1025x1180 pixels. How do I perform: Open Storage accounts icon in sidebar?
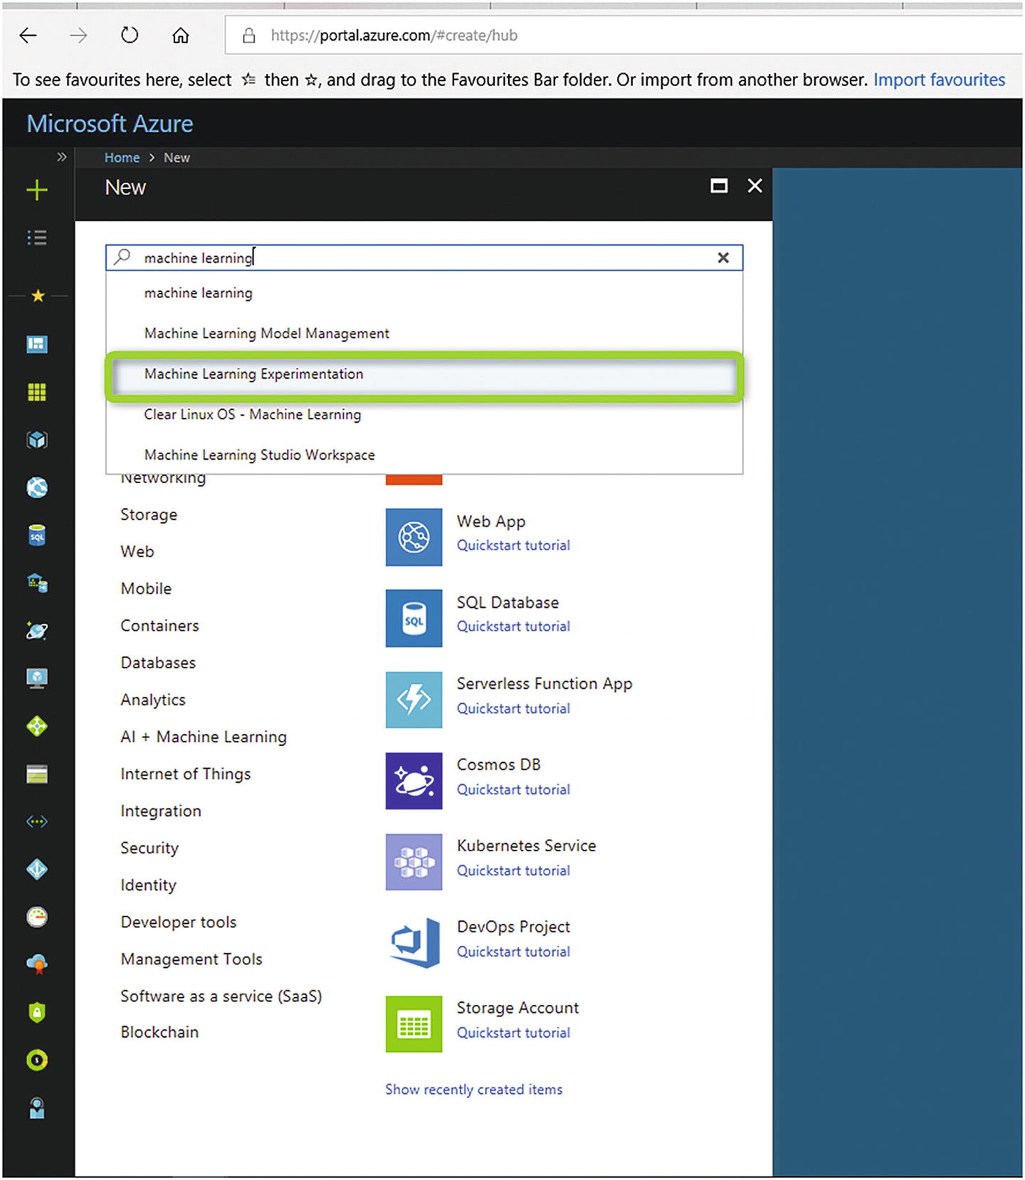37,774
